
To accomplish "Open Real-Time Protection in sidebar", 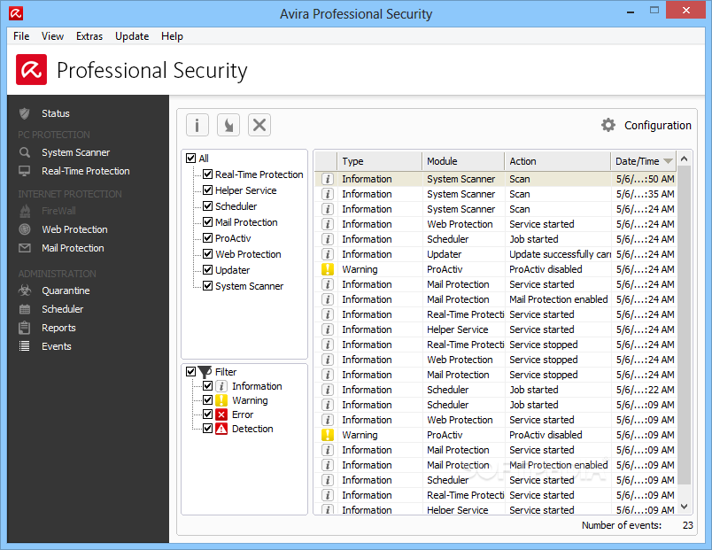I will [86, 171].
